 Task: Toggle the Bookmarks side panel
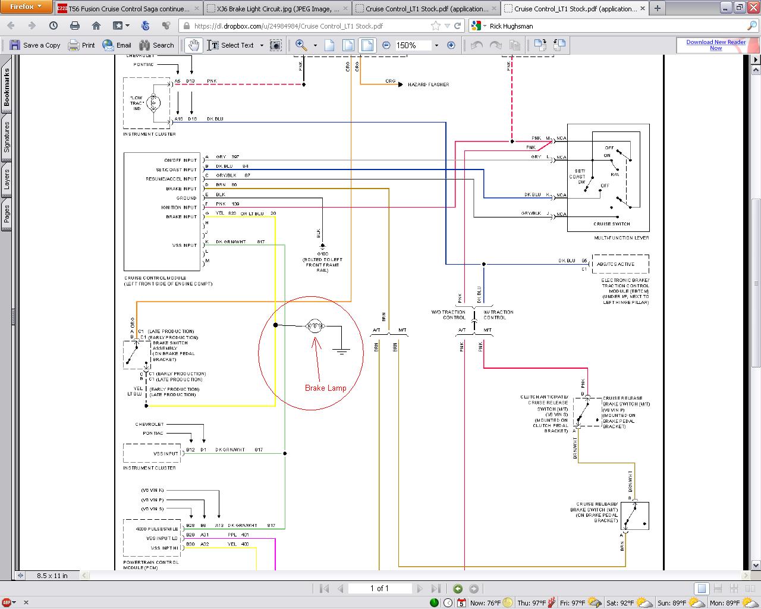(x=7, y=87)
